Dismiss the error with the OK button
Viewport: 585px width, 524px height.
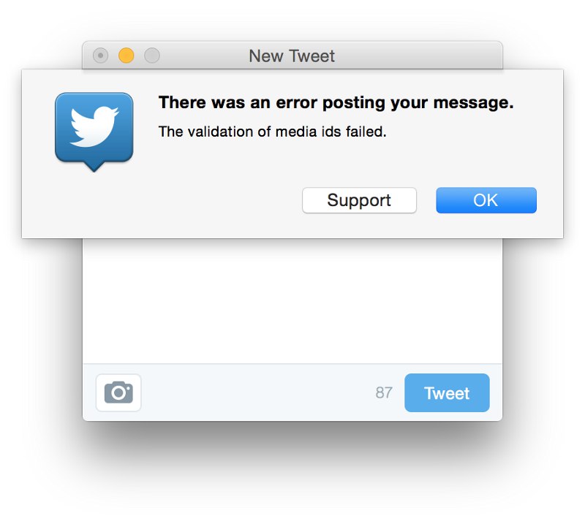coord(486,200)
